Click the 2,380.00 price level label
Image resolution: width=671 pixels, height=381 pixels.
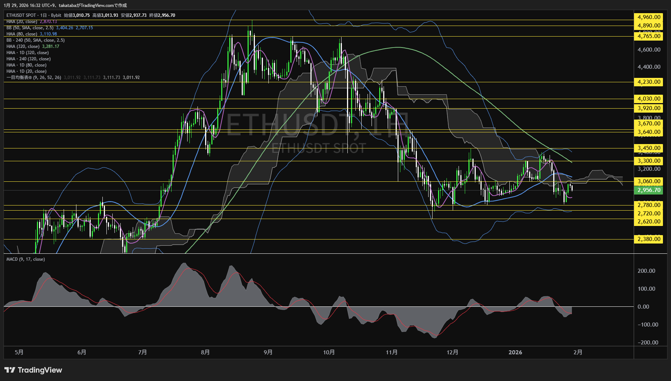[x=649, y=239]
